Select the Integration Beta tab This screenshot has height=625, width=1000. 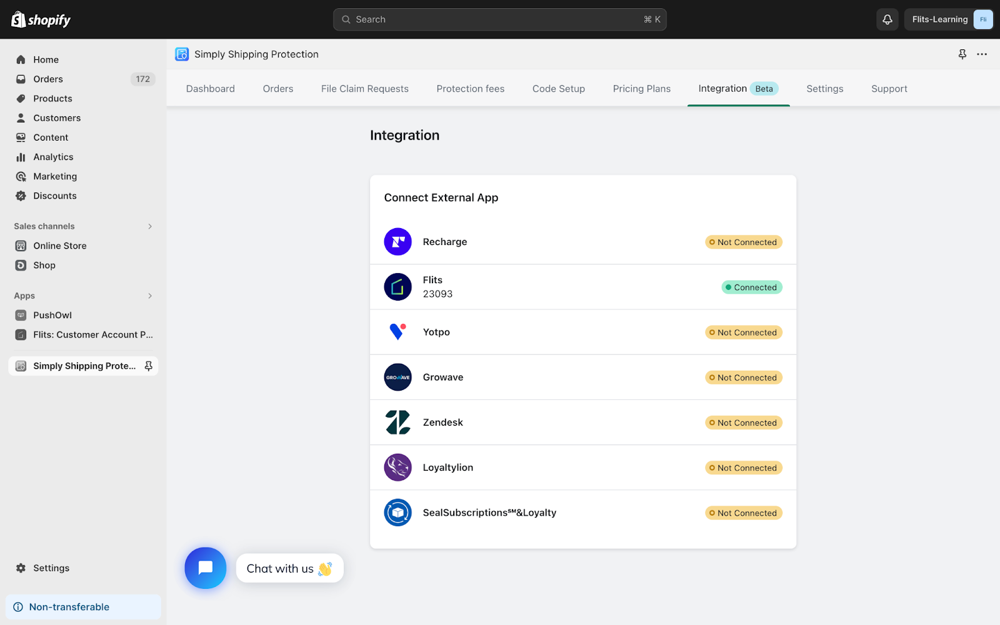[738, 89]
